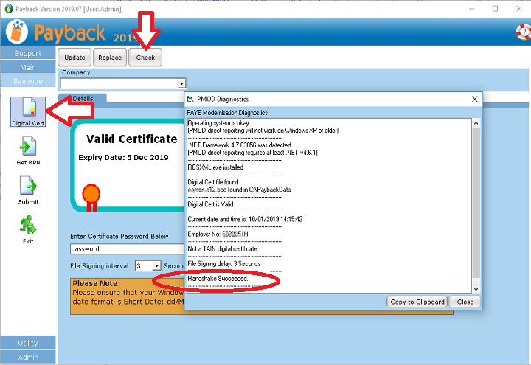Open the File Signing interval dropdown
Screen dimensions: 531x365
click(x=156, y=265)
